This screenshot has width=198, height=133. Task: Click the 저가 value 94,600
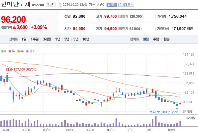(110, 29)
